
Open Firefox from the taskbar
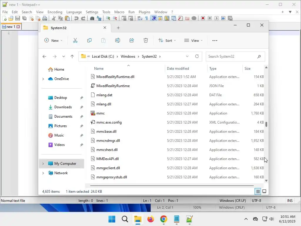tap(151, 219)
